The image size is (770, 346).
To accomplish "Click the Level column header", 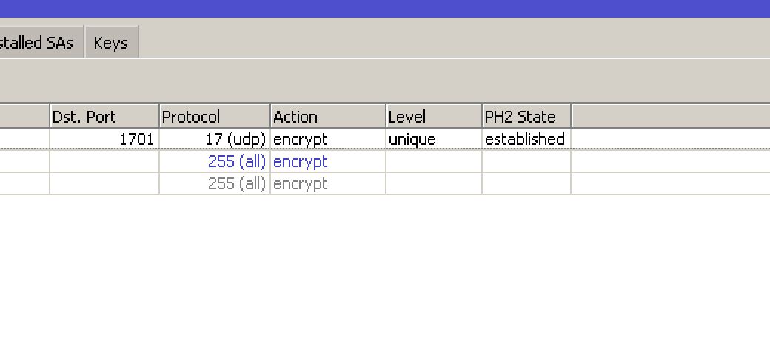I will pyautogui.click(x=434, y=116).
